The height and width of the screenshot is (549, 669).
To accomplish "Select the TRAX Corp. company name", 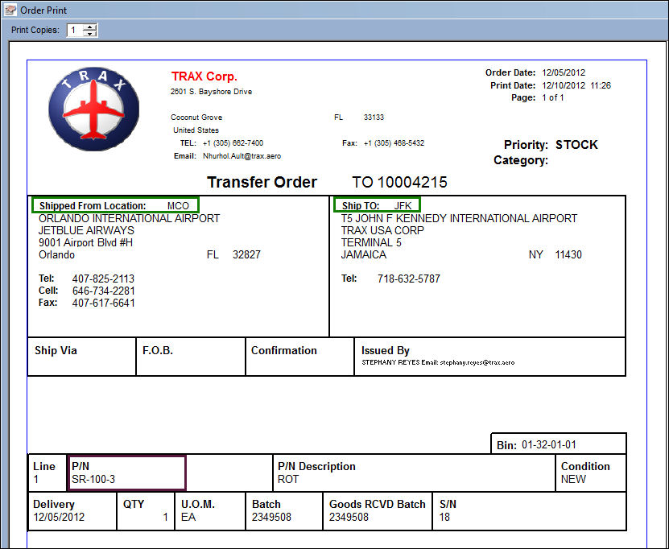I will click(x=204, y=76).
